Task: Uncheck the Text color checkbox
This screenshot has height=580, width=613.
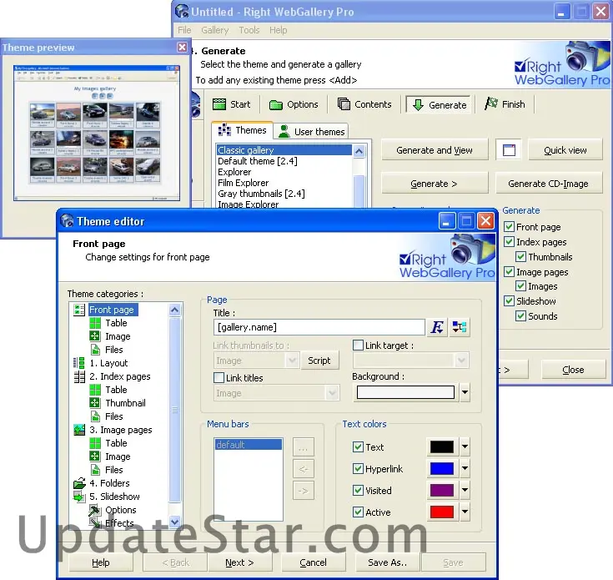Action: [358, 446]
